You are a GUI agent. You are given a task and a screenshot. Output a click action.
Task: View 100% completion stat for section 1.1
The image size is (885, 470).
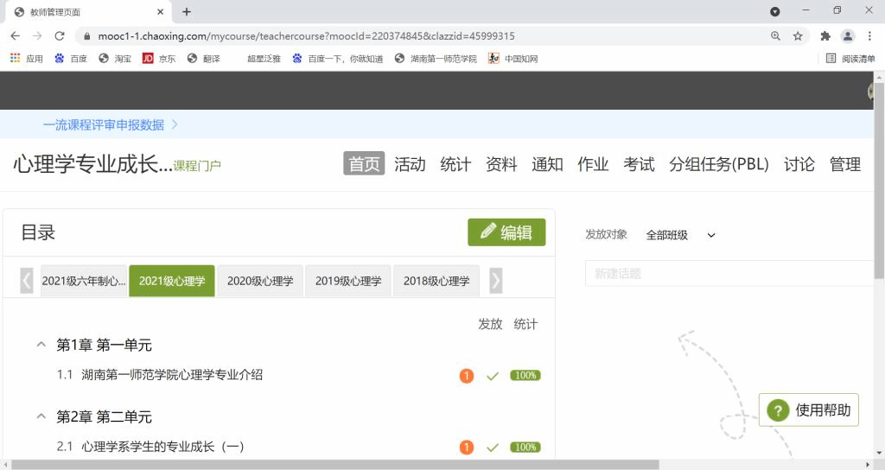(525, 376)
